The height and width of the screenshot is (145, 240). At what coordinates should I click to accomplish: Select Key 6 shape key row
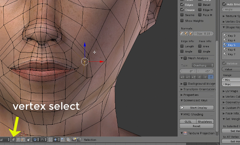(231, 50)
